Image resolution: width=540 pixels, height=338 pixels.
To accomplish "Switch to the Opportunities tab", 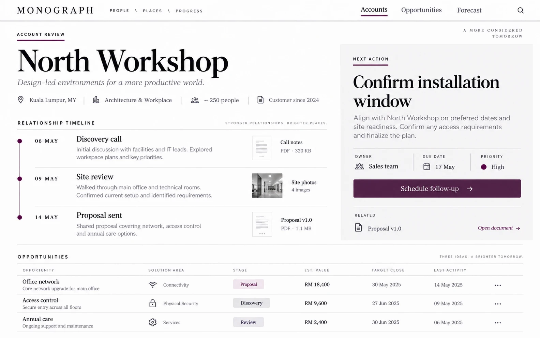I will [x=421, y=10].
